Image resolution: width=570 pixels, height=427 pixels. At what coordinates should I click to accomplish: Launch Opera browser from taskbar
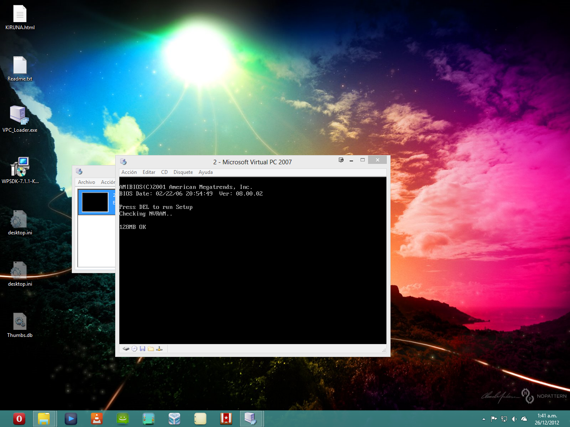click(19, 419)
